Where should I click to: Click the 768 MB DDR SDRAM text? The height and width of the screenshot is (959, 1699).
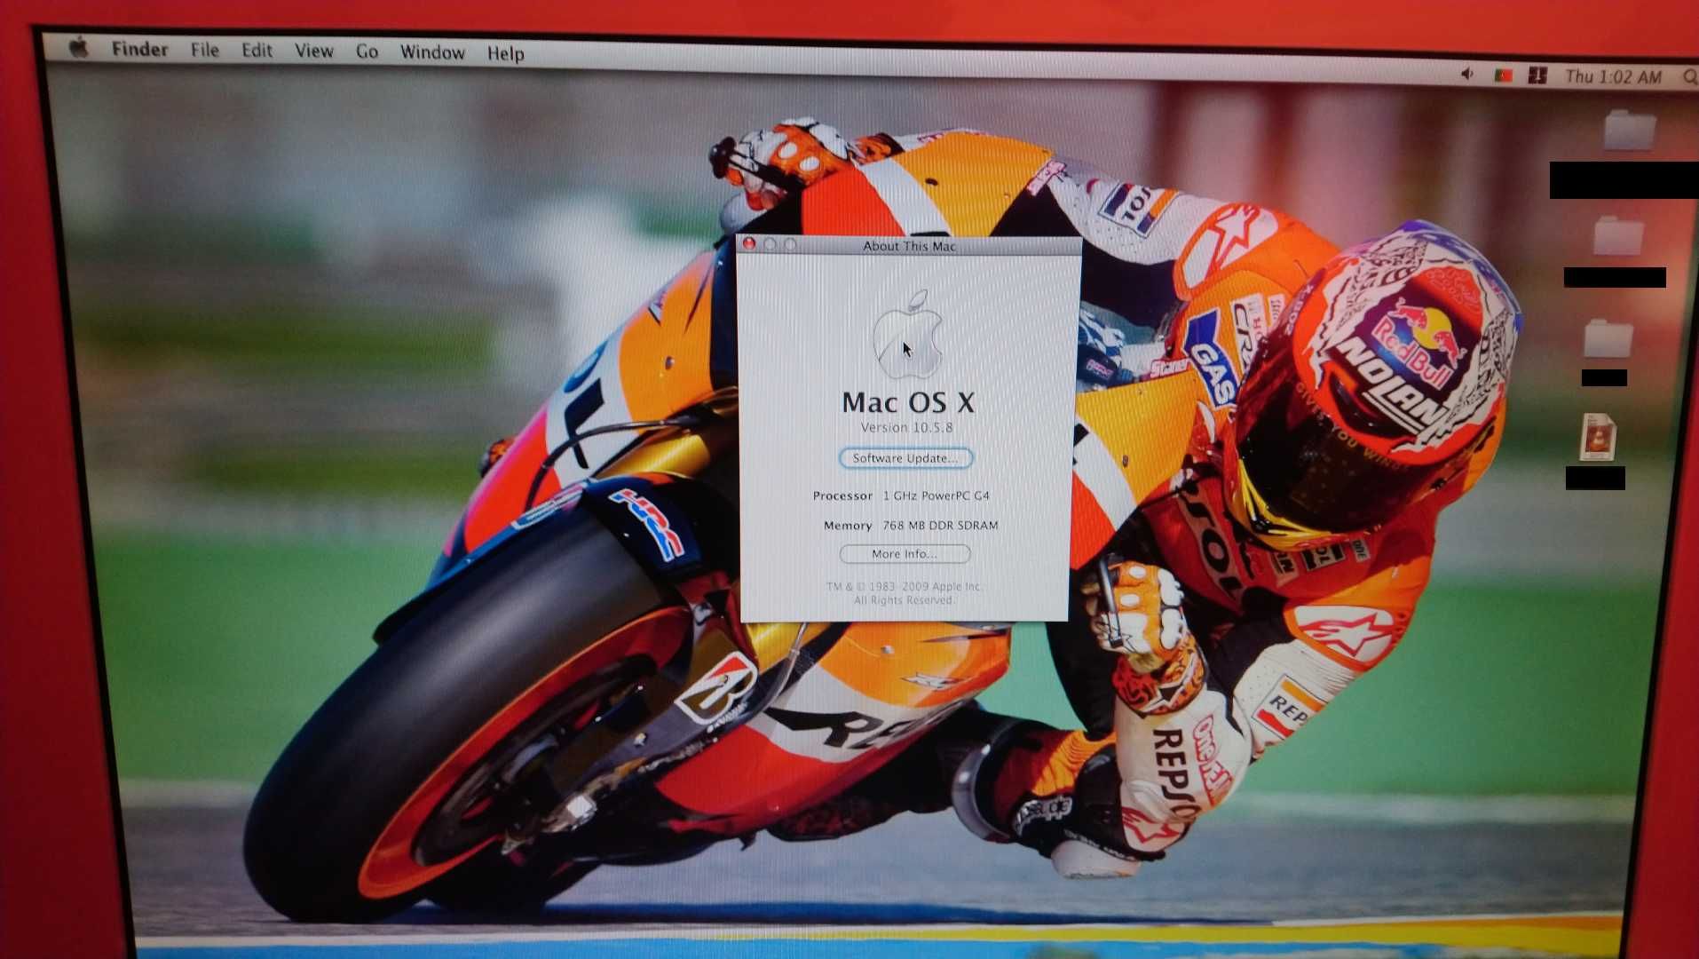(x=940, y=526)
